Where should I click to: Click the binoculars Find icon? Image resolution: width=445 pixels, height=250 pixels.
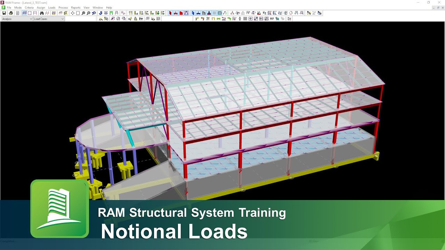coord(42,13)
